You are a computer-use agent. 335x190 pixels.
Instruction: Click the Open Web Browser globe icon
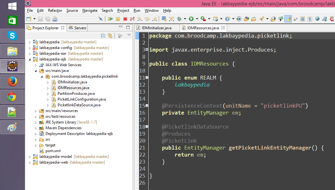(317, 19)
